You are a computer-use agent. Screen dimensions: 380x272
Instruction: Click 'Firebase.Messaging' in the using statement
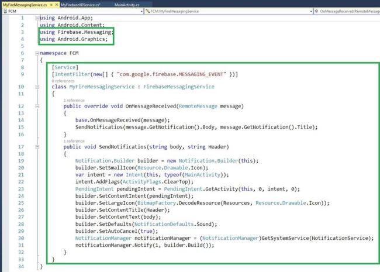84,32
